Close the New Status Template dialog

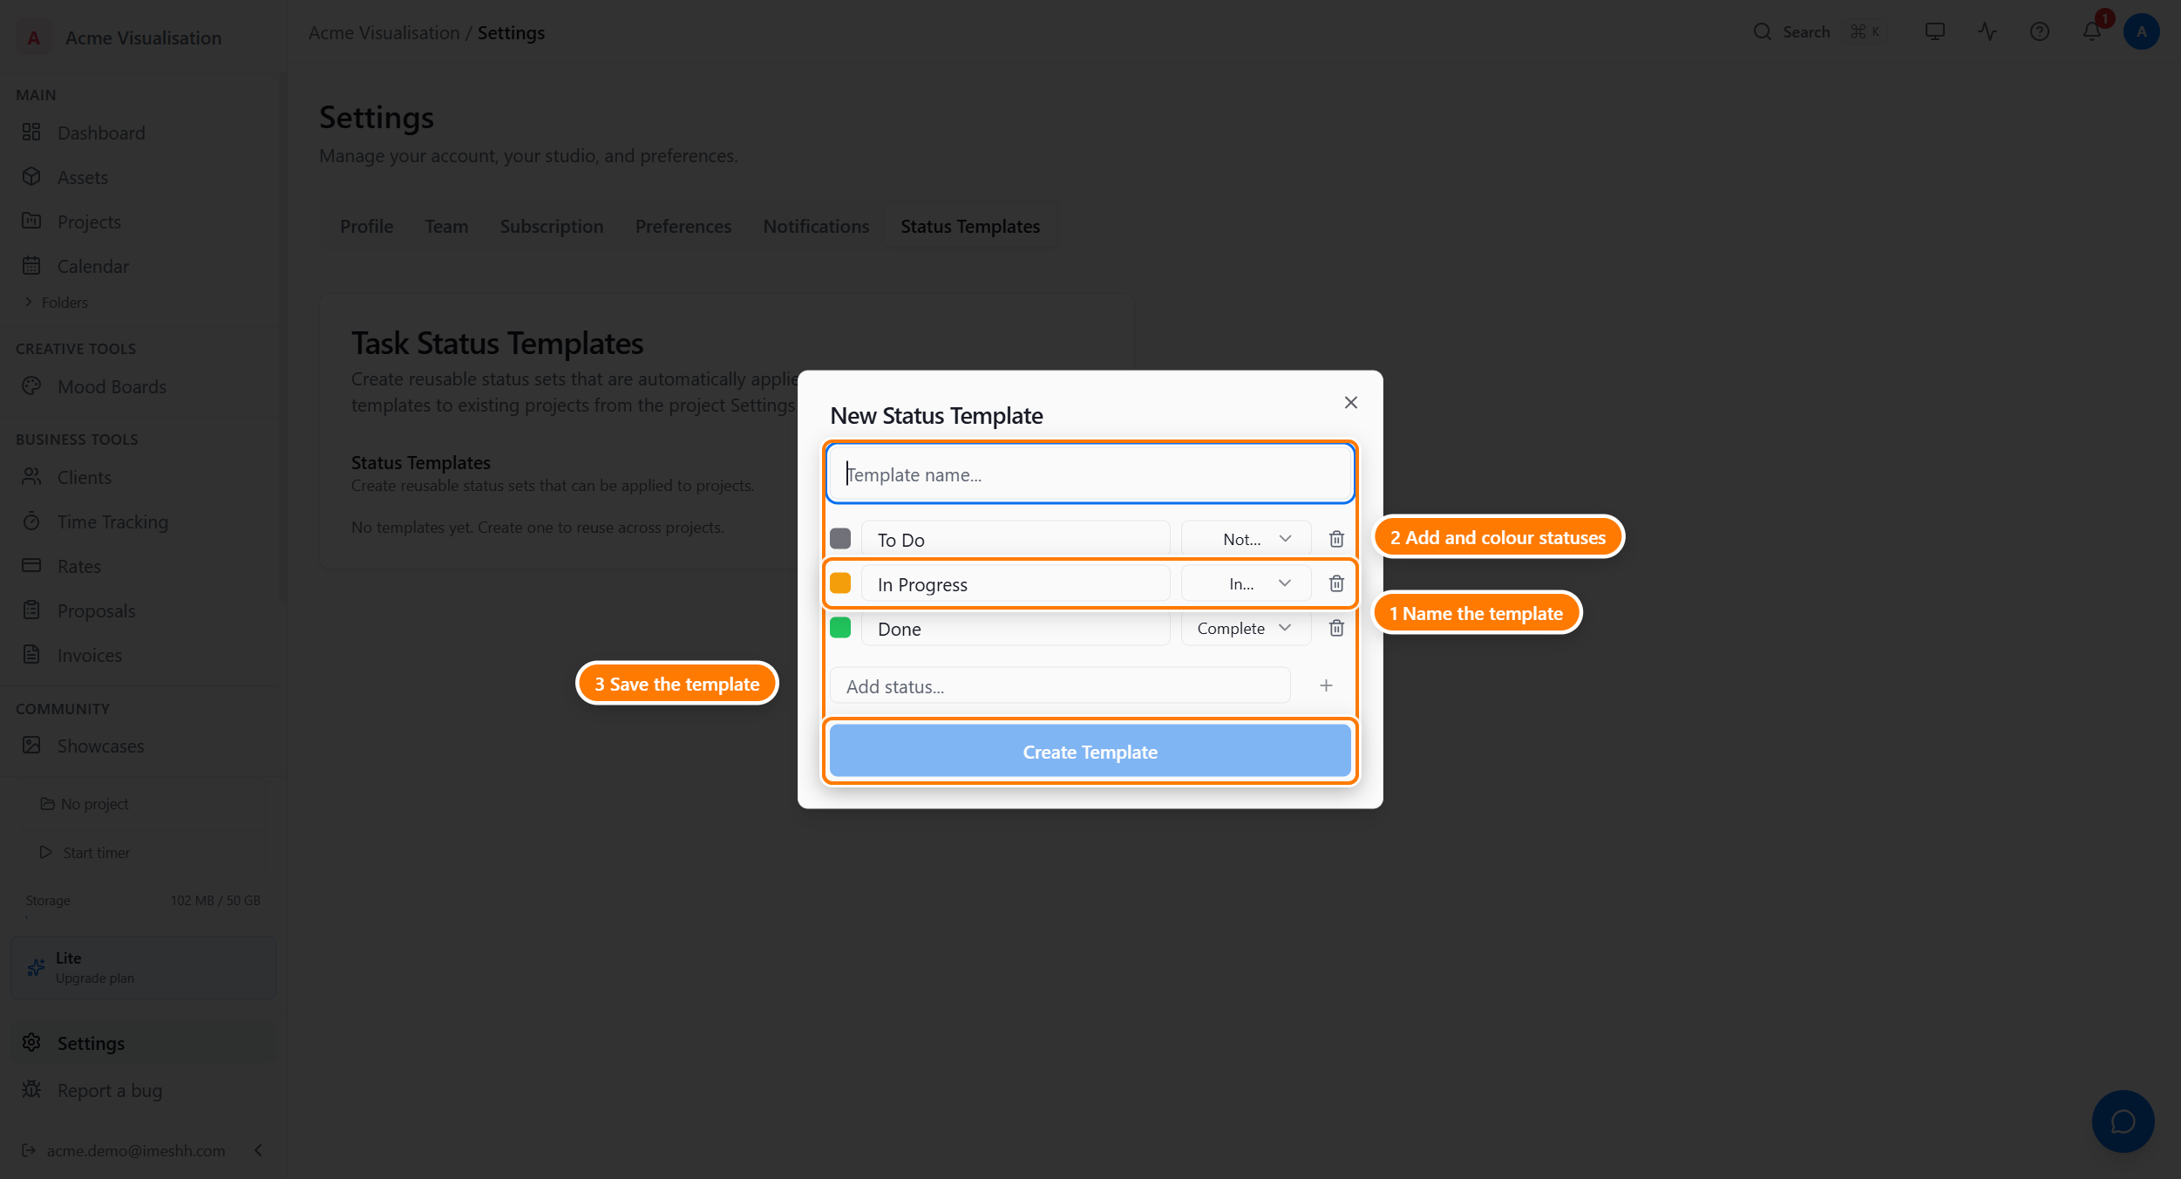coord(1351,402)
